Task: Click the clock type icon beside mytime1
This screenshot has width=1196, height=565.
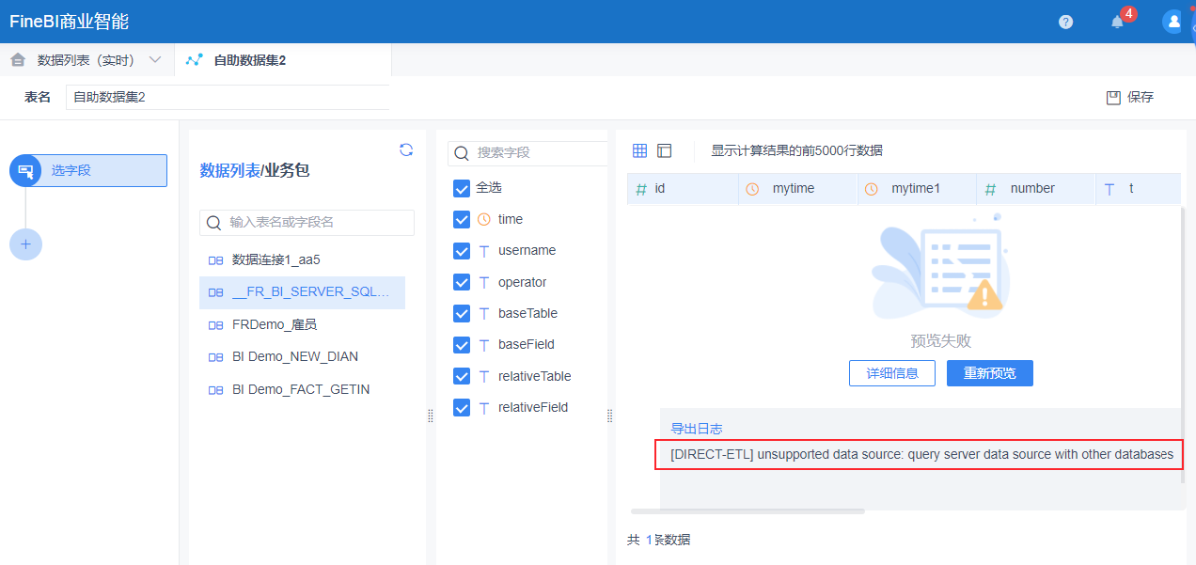Action: click(872, 189)
